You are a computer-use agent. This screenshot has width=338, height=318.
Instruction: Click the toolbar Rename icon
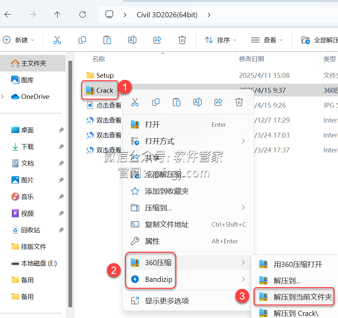point(132,40)
